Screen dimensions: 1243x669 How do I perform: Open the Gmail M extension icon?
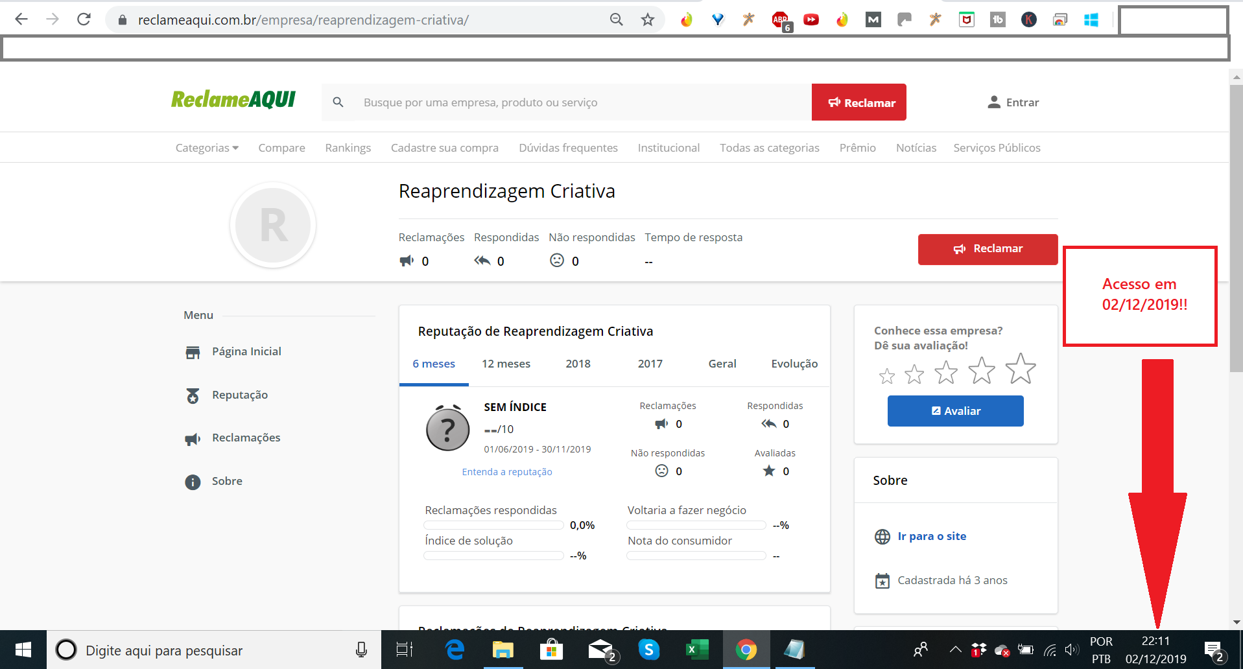click(x=873, y=20)
